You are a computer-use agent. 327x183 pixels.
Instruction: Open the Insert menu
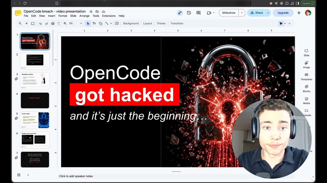52,16
